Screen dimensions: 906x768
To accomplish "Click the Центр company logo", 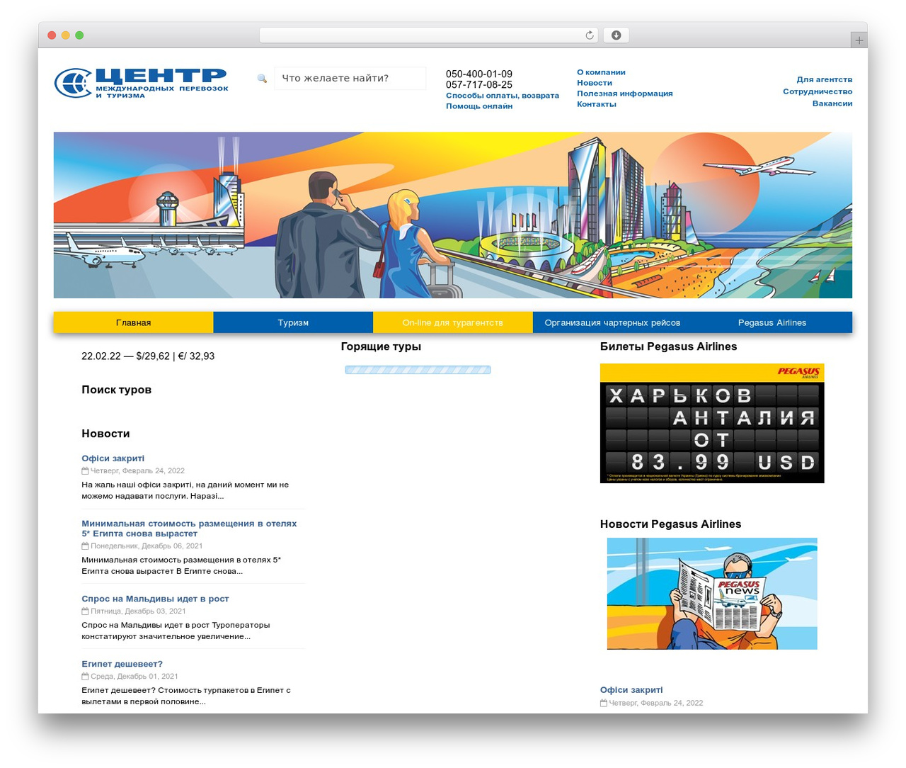I will (142, 83).
